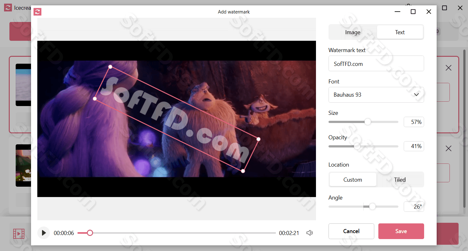Click the video clip icon in main window

[19, 234]
